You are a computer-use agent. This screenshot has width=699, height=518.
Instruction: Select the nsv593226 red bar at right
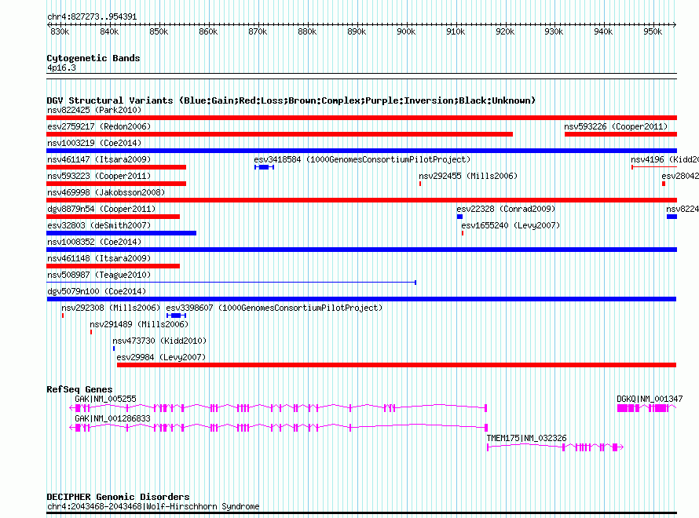point(621,134)
